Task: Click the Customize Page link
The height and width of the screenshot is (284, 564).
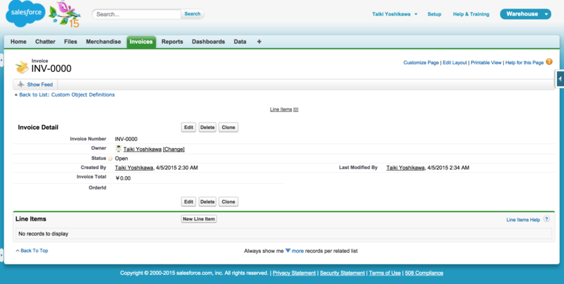Action: coord(421,63)
